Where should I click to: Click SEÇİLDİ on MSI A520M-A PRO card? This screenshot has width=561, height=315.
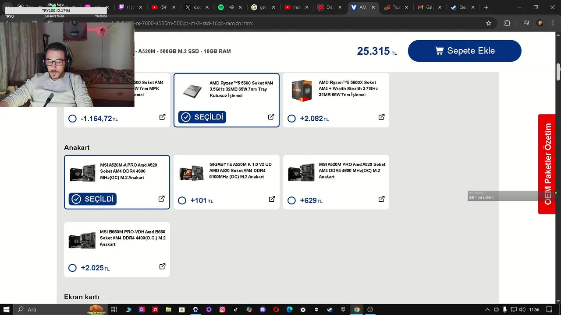92,199
